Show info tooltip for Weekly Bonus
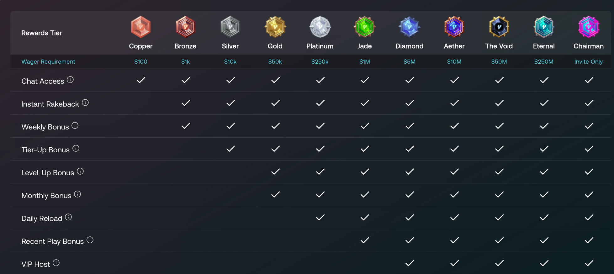The width and height of the screenshot is (614, 274). click(x=75, y=126)
